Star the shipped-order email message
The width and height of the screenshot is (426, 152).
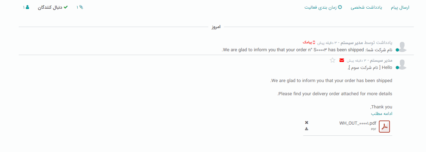pyautogui.click(x=332, y=60)
